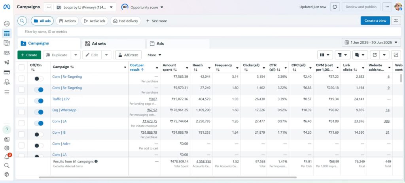Viewport: 405px width, 183px height.
Task: Click the green Create button
Action: click(29, 55)
